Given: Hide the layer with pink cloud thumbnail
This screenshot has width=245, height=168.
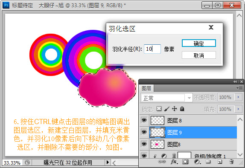Looking at the screenshot, I should (x=144, y=144).
